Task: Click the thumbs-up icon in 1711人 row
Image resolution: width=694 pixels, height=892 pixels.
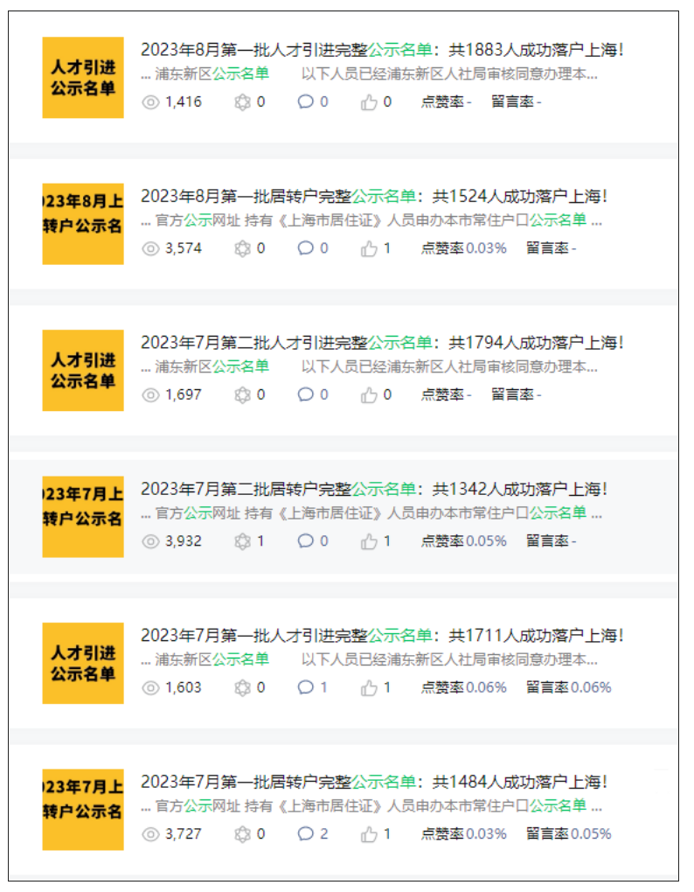Action: click(x=369, y=687)
